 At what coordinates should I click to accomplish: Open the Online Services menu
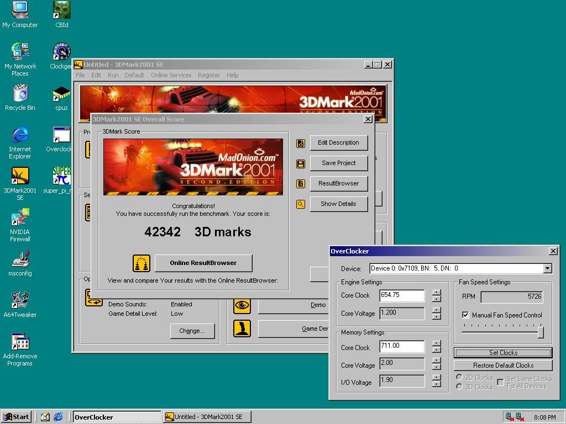pos(171,75)
